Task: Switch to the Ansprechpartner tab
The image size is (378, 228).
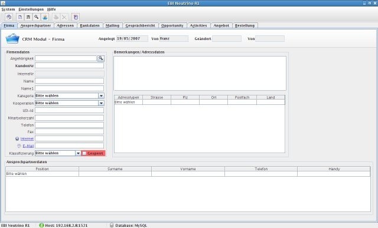Action: point(35,25)
